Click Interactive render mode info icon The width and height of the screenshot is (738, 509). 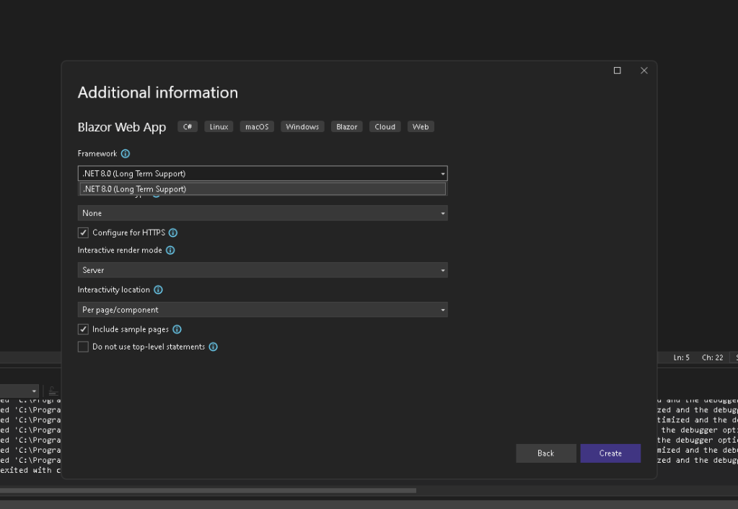(x=170, y=251)
